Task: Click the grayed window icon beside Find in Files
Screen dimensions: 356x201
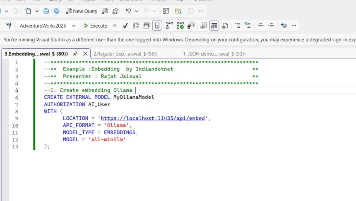Action: tap(190, 11)
